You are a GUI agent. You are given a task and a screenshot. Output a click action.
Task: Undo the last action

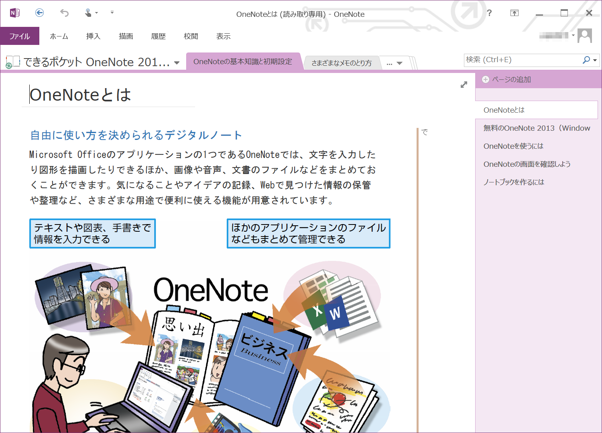[x=64, y=13]
